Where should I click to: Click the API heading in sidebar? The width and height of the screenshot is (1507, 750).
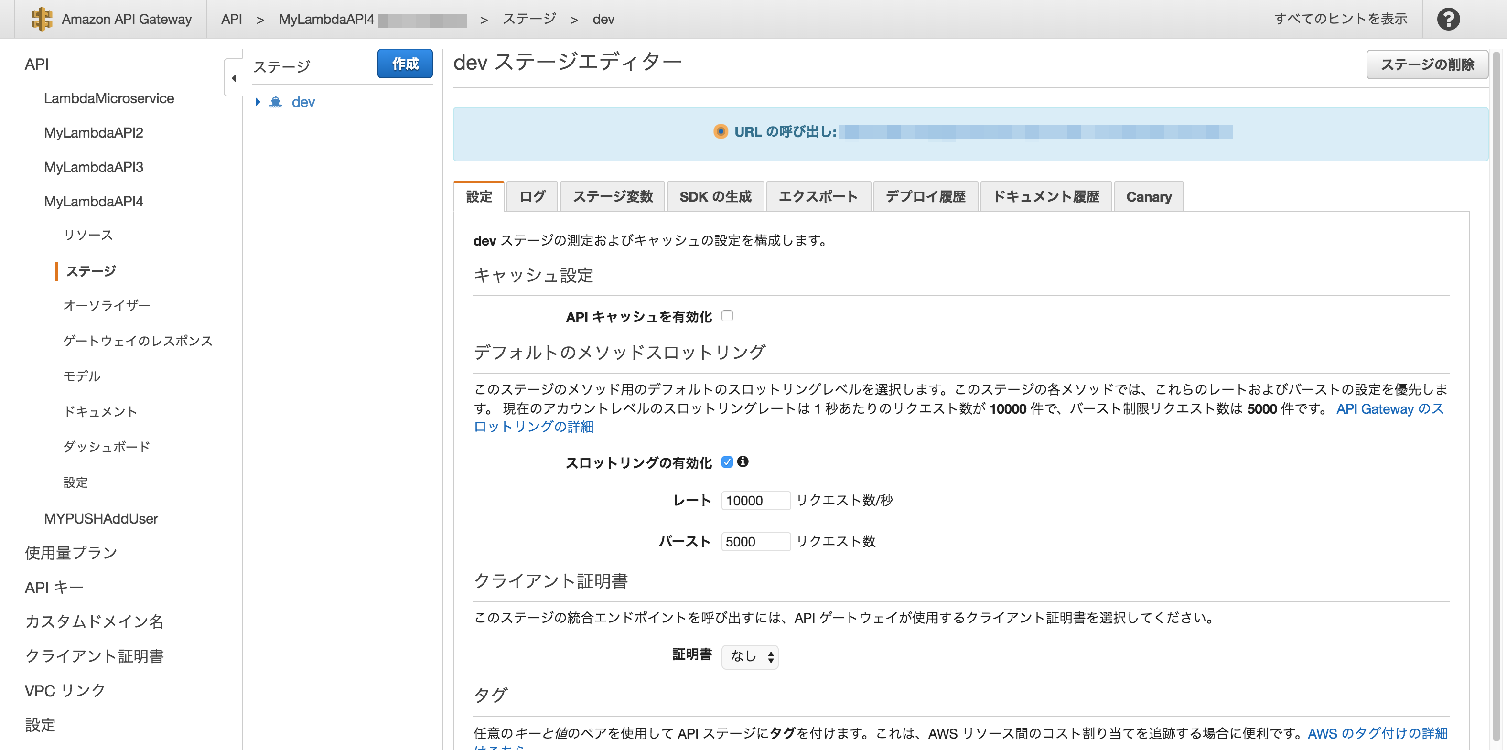[x=36, y=64]
